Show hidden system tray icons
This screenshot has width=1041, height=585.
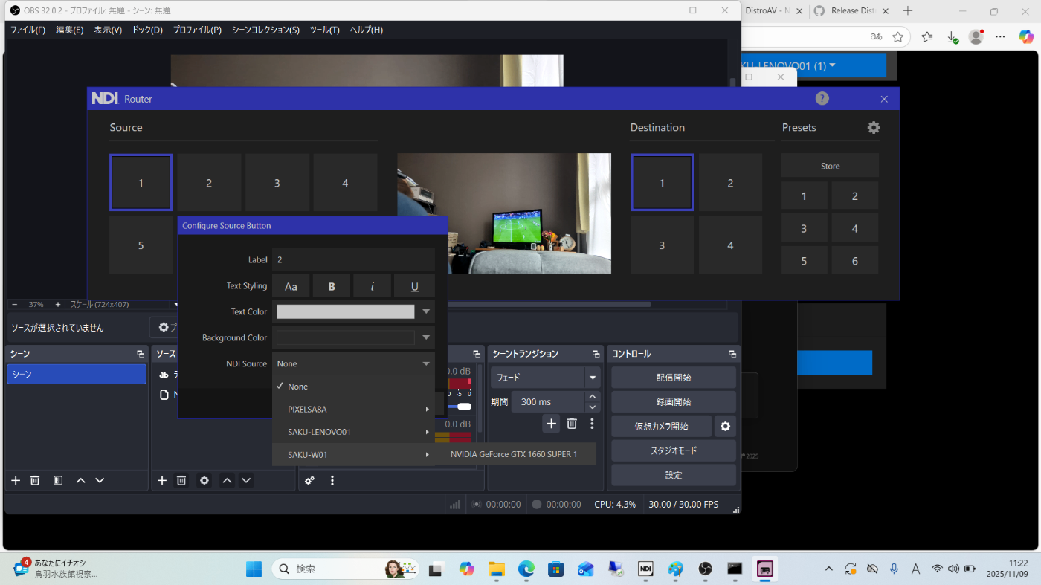point(829,569)
